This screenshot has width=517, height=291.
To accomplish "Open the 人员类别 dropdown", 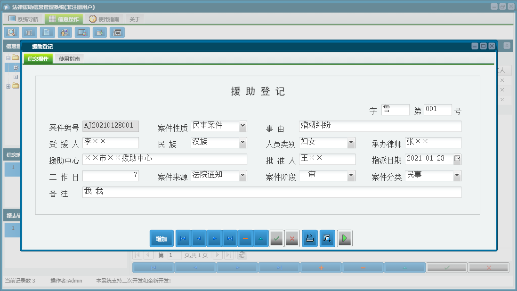I will pyautogui.click(x=351, y=142).
